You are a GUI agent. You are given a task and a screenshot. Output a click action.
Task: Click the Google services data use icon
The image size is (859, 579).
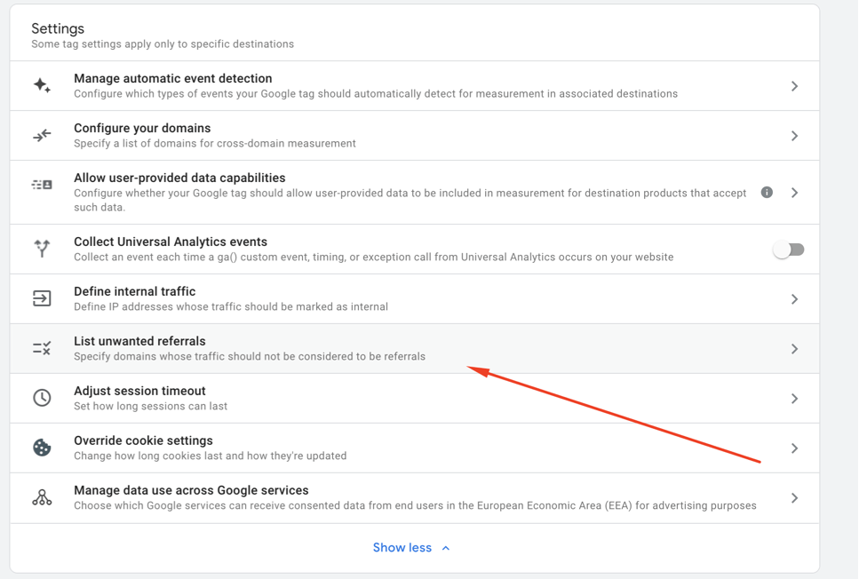42,497
